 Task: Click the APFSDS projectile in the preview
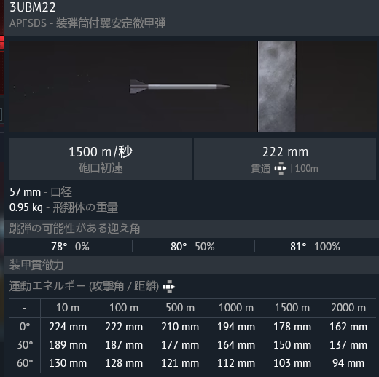[x=179, y=87]
